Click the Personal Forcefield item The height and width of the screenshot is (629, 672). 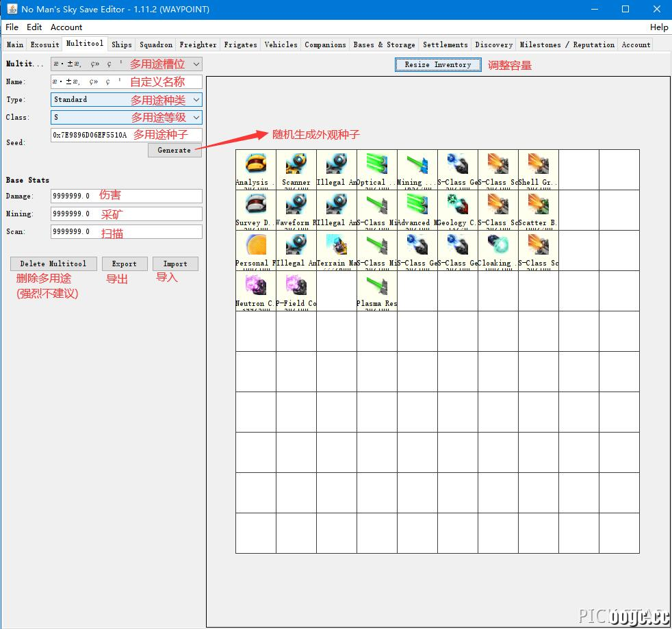pos(256,251)
